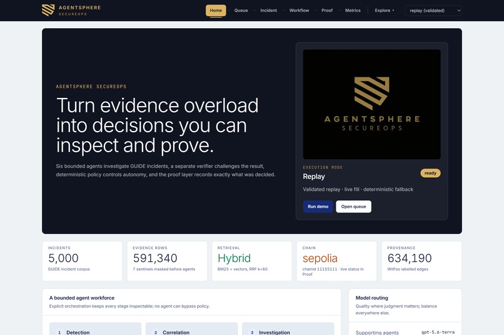Click the AGENTSPHERE header brand text
The image size is (504, 335).
click(x=79, y=7)
